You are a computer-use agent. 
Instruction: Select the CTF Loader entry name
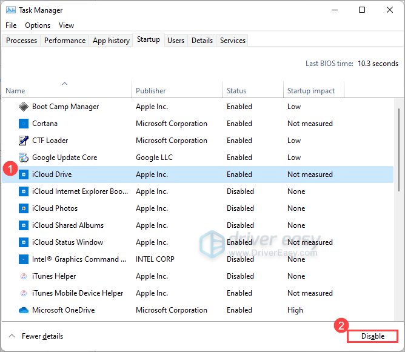point(50,141)
